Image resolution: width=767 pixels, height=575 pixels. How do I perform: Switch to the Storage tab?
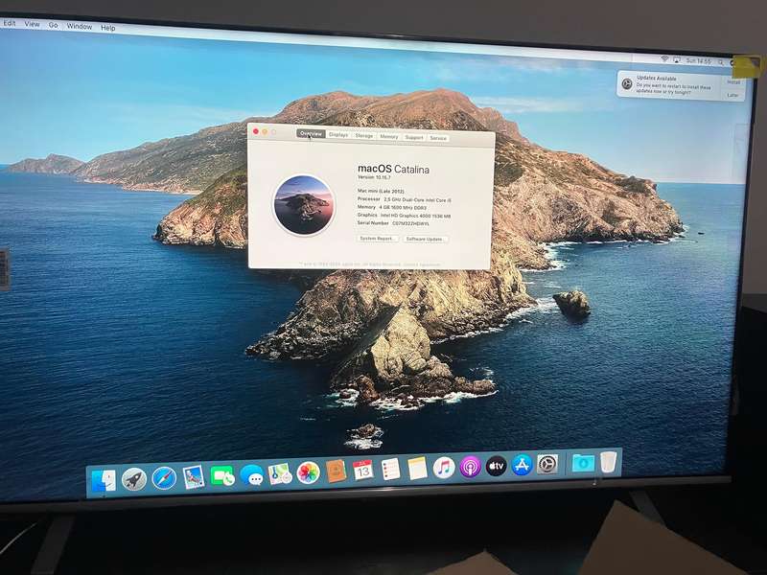(364, 135)
